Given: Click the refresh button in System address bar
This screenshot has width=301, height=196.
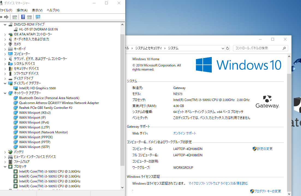Looking at the screenshot, I should point(228,48).
